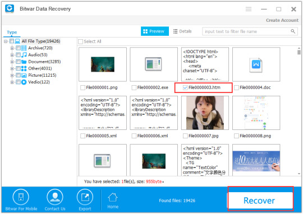Click the Picture category icon
This screenshot has height=214, width=303.
pos(24,75)
